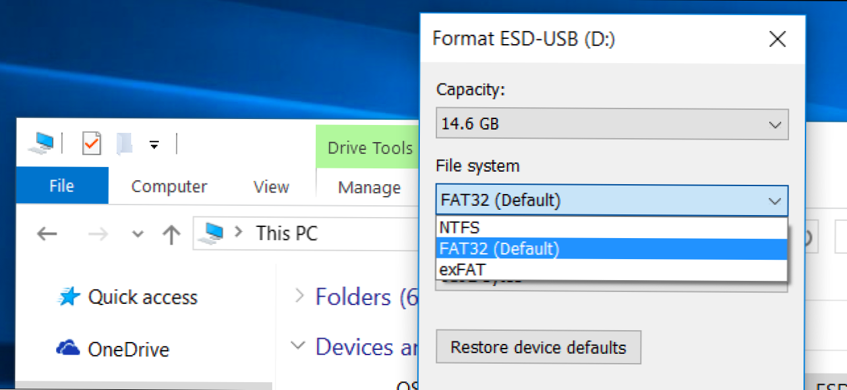Screen dimensions: 847x390
Task: Click Restore device defaults button
Action: pos(538,347)
